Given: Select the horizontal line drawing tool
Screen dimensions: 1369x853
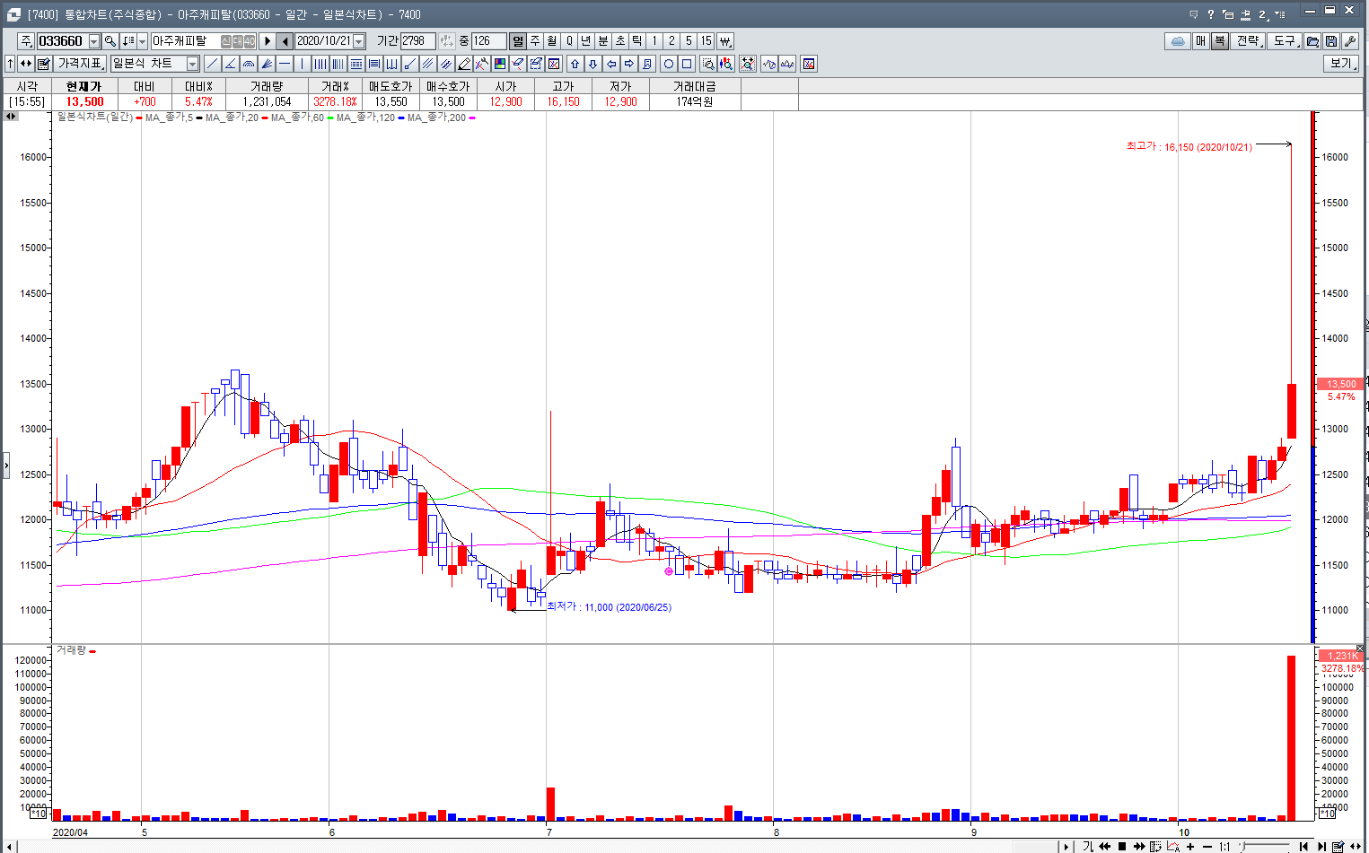Looking at the screenshot, I should coord(285,64).
